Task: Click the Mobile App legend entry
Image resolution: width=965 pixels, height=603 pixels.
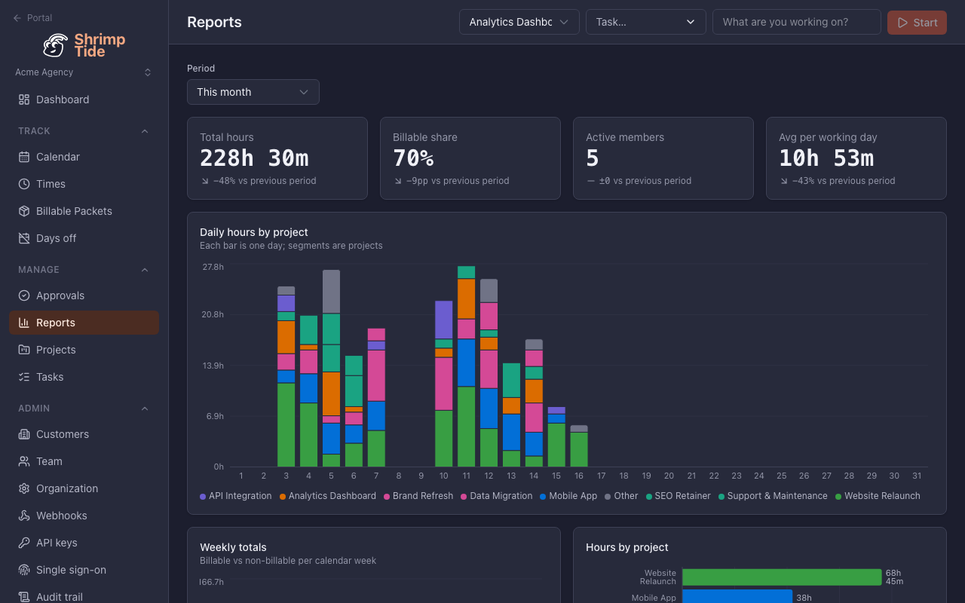Action: (568, 496)
